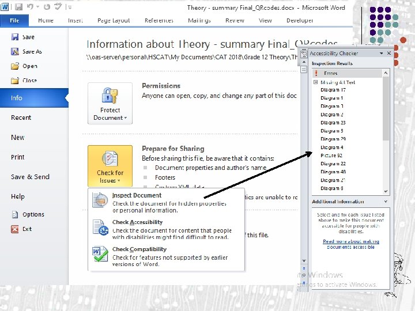Click the ruler toggle icon below the scroll arrow
415x311 pixels.
click(x=304, y=70)
